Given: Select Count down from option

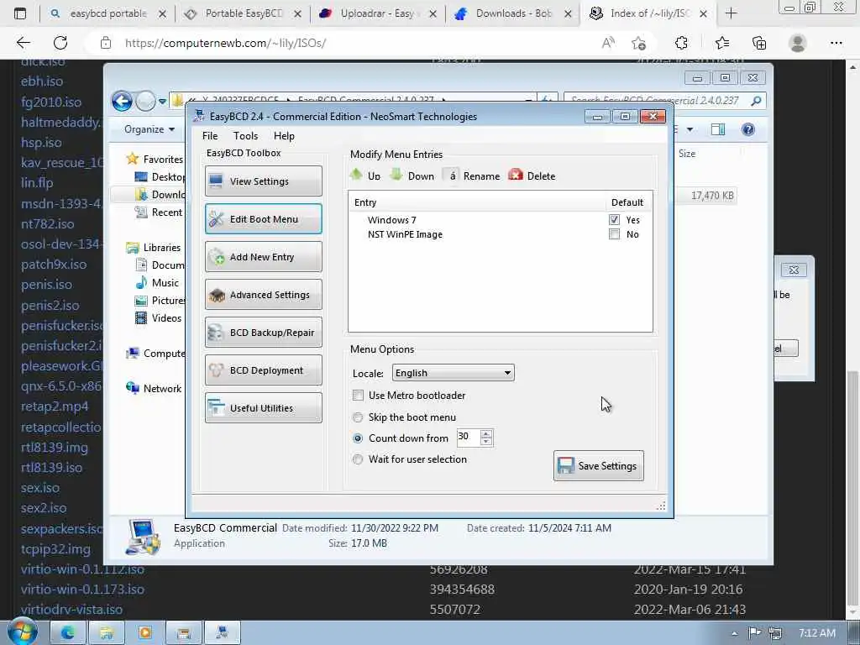Looking at the screenshot, I should tap(358, 438).
